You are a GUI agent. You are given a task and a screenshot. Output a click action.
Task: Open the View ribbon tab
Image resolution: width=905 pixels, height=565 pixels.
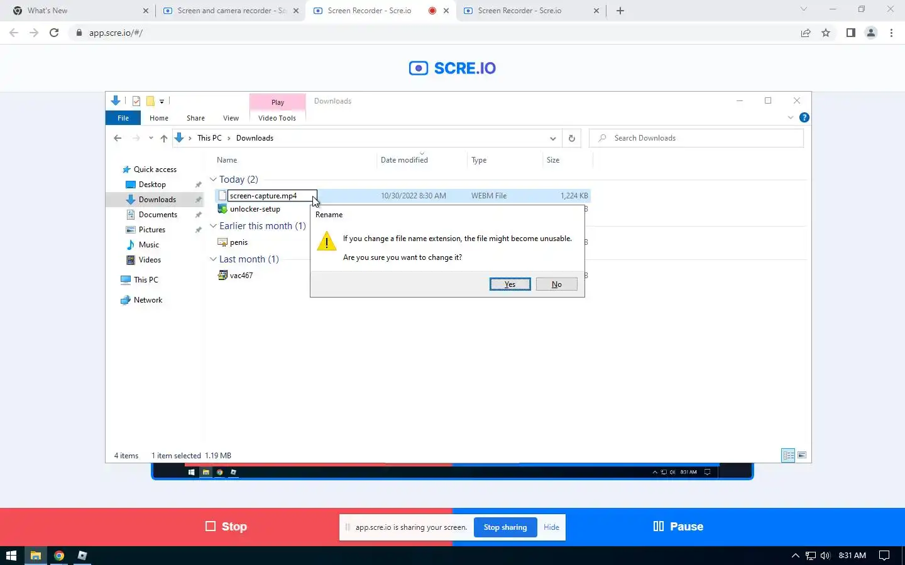(x=231, y=118)
